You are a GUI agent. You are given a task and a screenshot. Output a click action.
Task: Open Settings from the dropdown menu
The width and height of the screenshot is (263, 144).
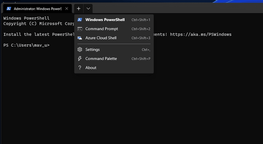(x=93, y=50)
